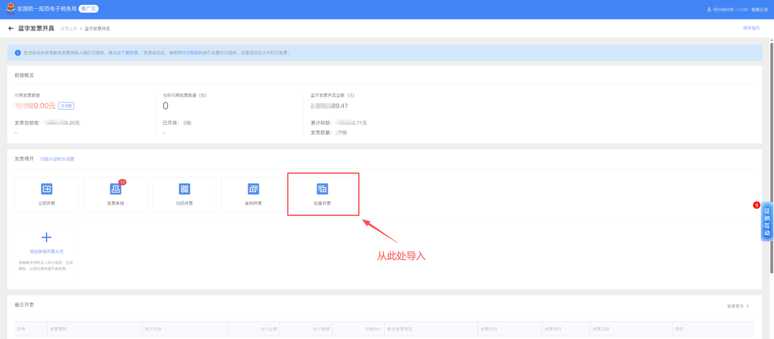Open the 下载安装 download link
Image resolution: width=774 pixels, height=339 pixels.
[x=132, y=53]
